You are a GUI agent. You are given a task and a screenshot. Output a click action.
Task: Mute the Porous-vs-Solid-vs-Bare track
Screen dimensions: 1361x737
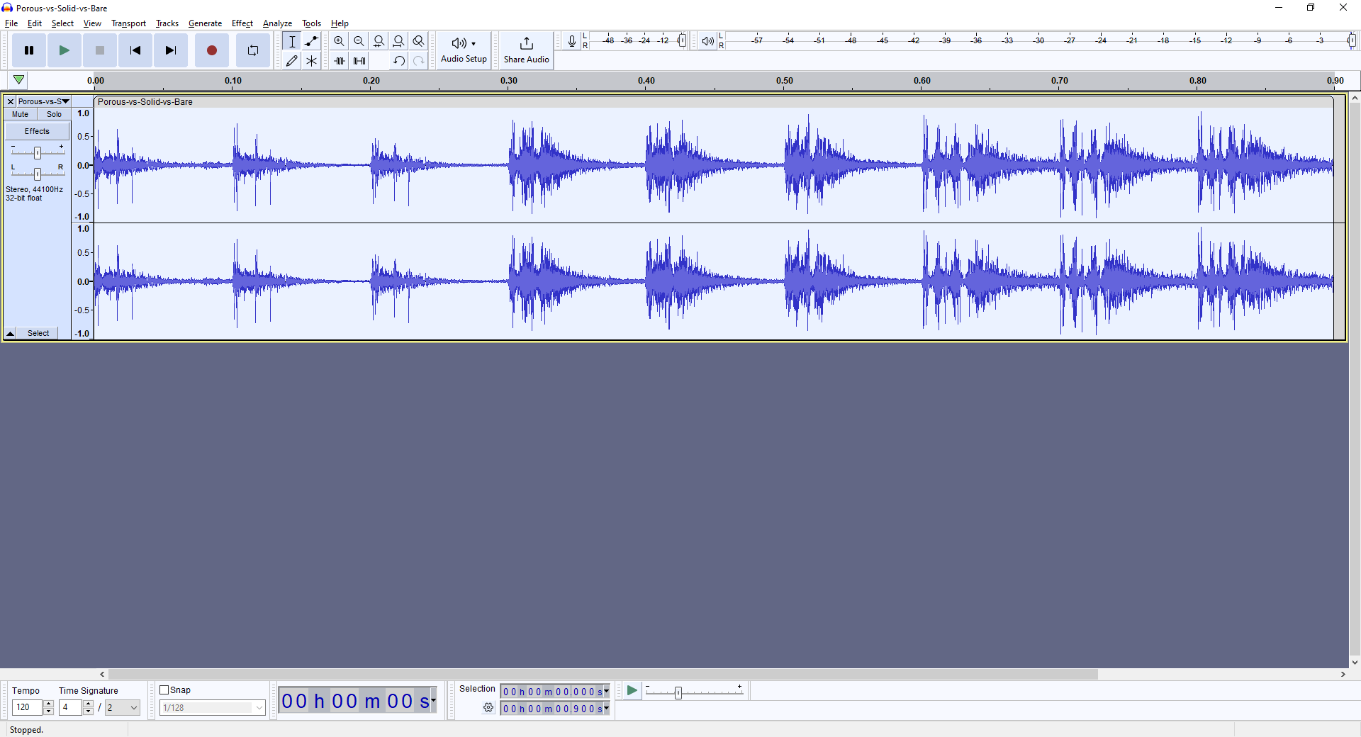pyautogui.click(x=21, y=114)
